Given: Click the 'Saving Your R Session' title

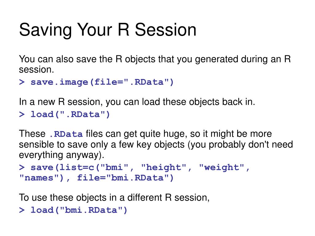Looking at the screenshot, I should pos(108,30).
